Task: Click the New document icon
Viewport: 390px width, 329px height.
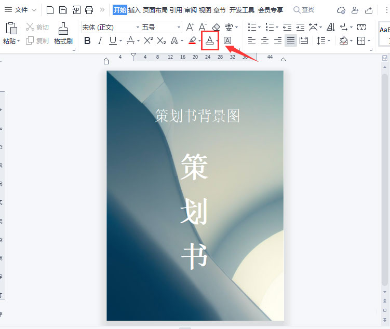Action: tap(50, 10)
